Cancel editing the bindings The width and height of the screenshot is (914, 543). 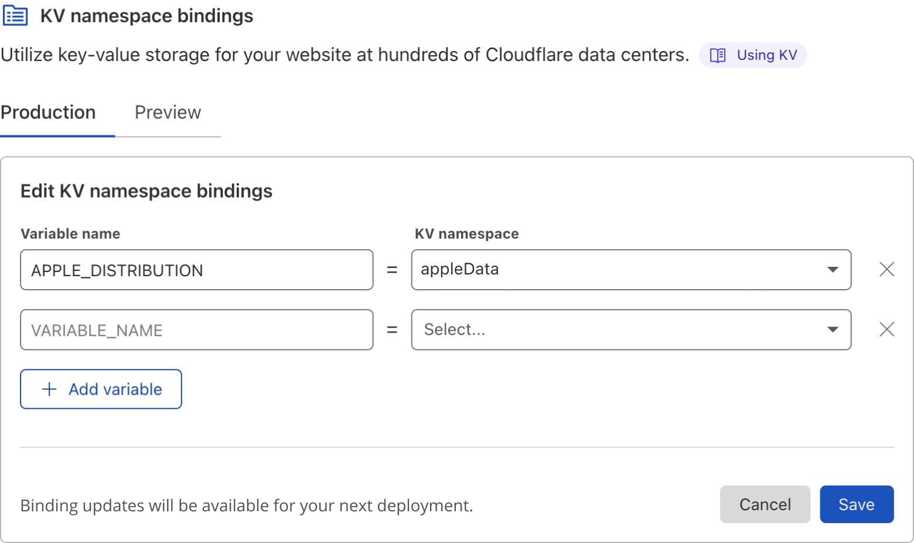pos(765,504)
